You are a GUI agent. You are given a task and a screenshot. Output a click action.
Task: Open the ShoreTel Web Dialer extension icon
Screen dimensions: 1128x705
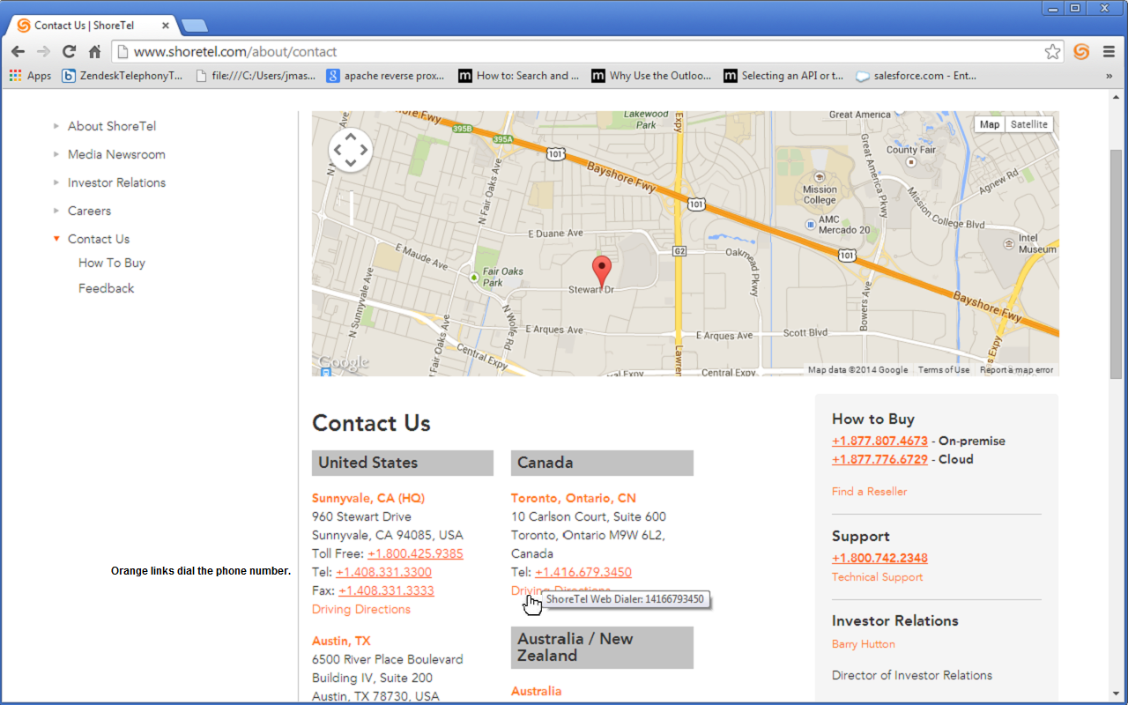(1081, 52)
